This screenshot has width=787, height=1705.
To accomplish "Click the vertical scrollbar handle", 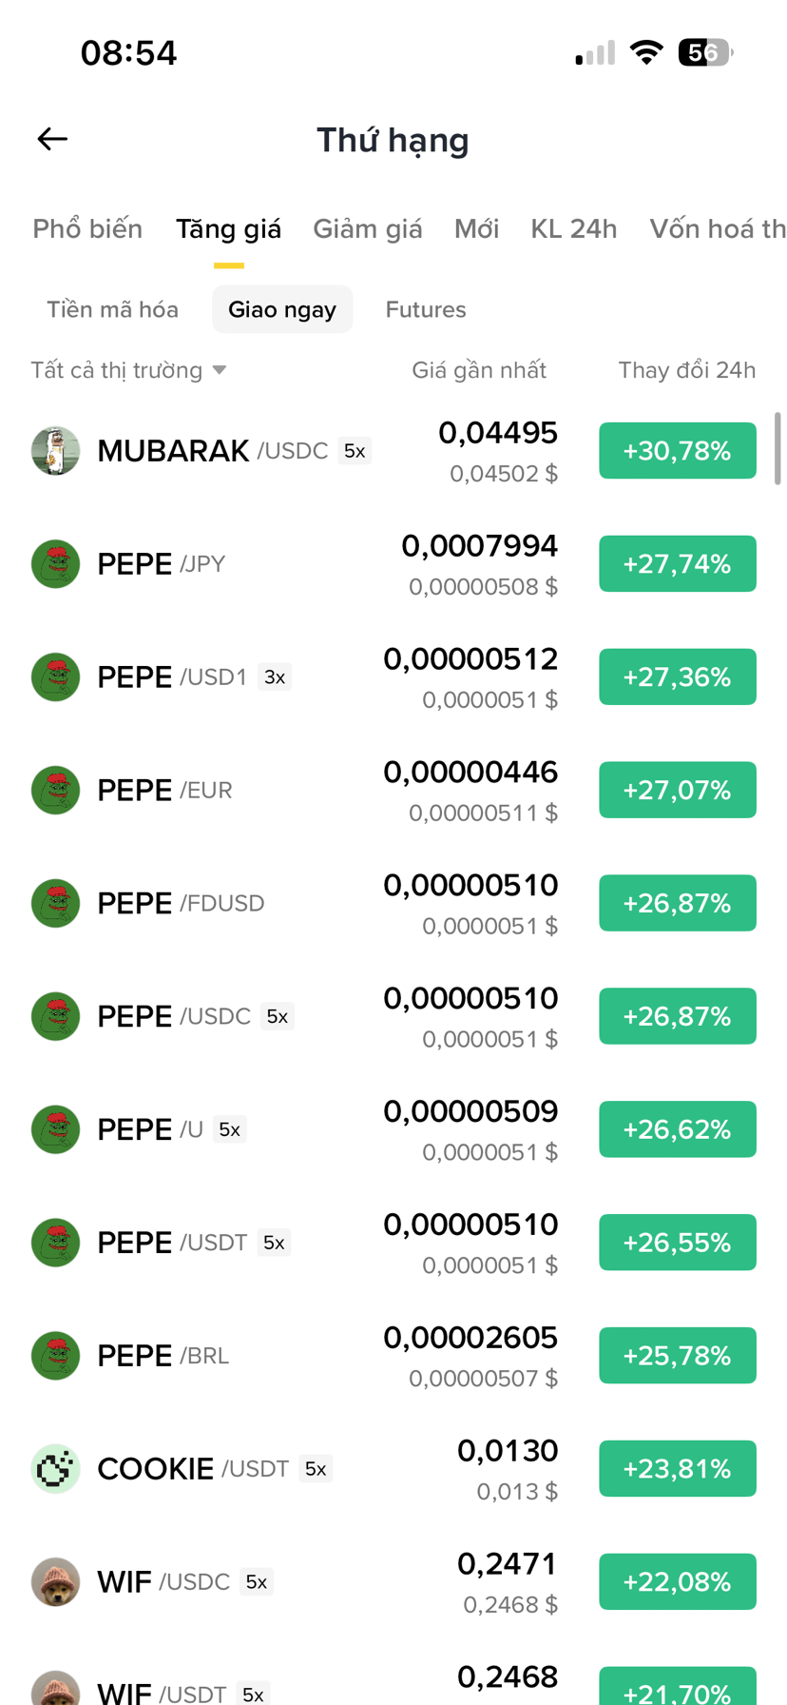I will pos(777,448).
